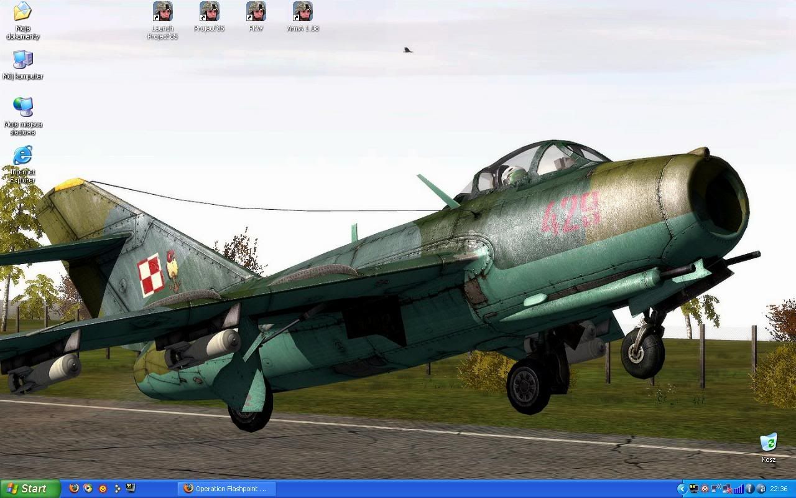The image size is (796, 498).
Task: Open the Start menu
Action: [30, 489]
